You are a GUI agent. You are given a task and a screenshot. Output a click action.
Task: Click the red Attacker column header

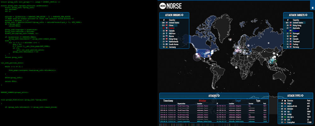(202, 101)
